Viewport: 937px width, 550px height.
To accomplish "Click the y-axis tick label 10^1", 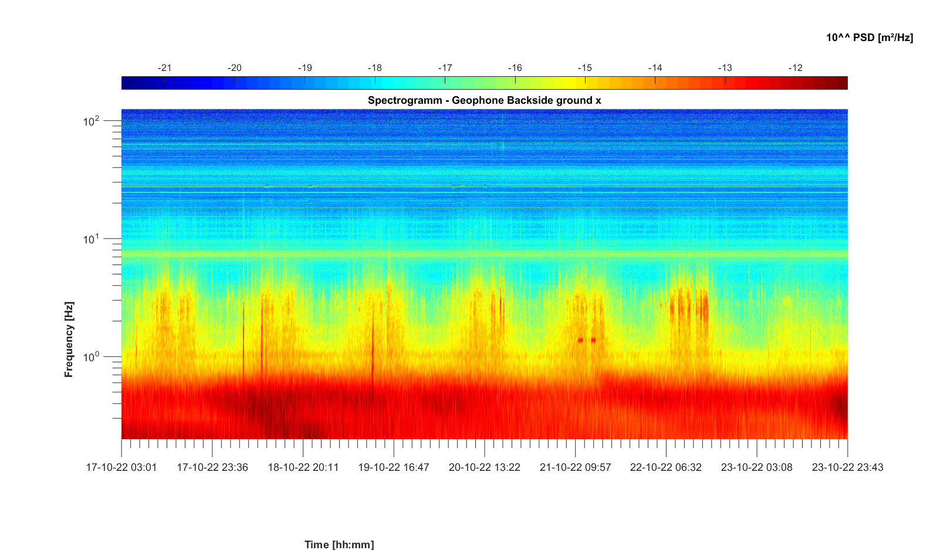I will [92, 239].
